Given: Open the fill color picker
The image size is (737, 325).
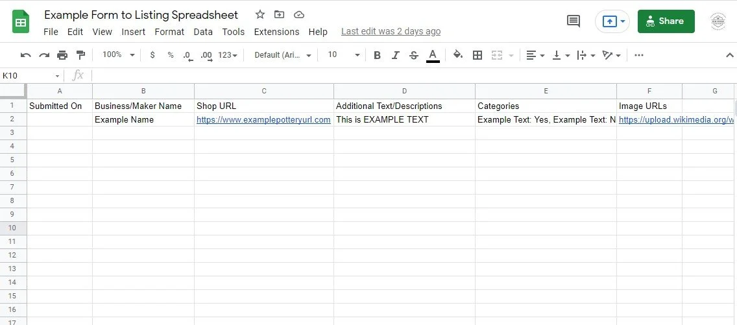Looking at the screenshot, I should (458, 55).
